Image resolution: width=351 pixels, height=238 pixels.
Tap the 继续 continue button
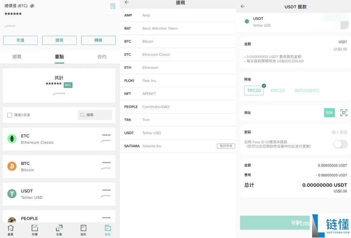point(275,223)
